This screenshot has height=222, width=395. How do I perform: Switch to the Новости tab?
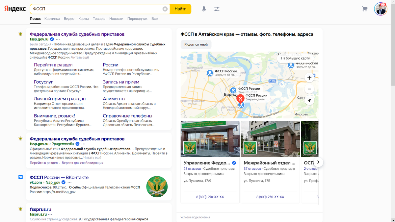[x=116, y=19]
